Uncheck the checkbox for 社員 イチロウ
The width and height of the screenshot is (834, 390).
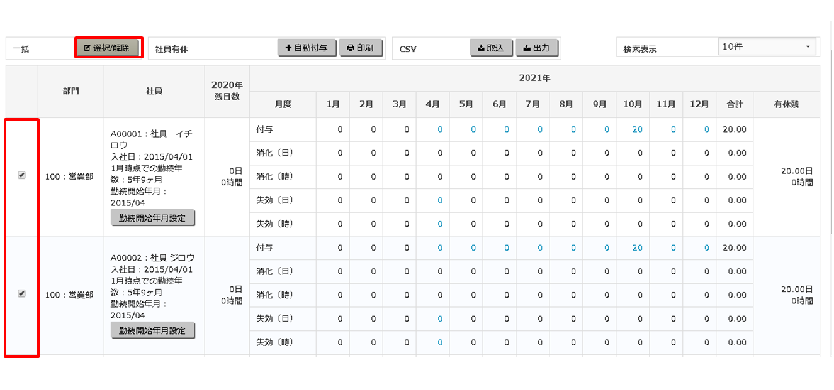(21, 176)
